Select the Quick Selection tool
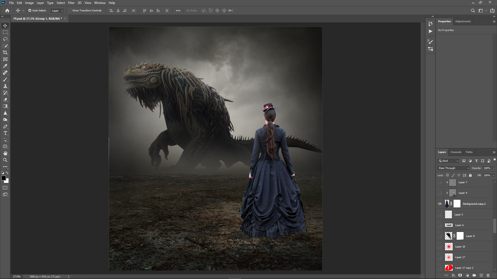497x279 pixels. click(x=5, y=46)
